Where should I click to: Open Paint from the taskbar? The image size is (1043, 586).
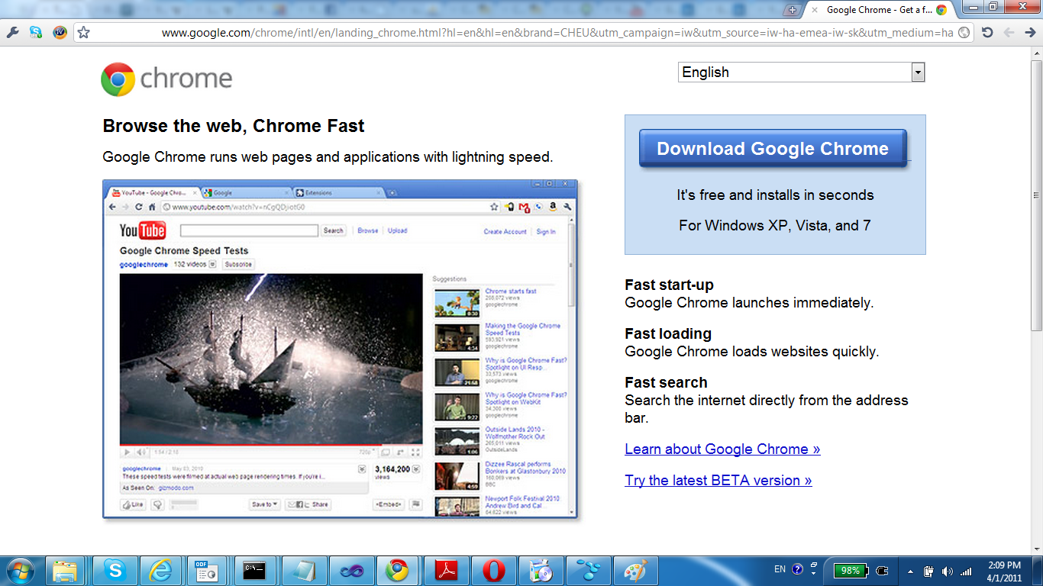[x=635, y=570]
